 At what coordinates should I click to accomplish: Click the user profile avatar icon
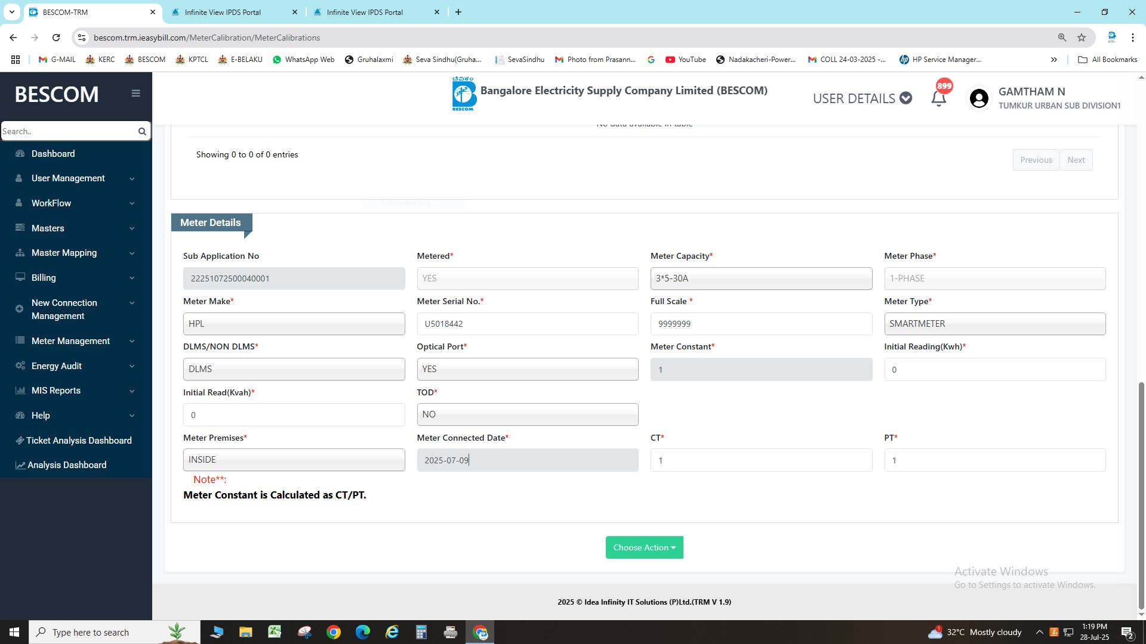(979, 98)
